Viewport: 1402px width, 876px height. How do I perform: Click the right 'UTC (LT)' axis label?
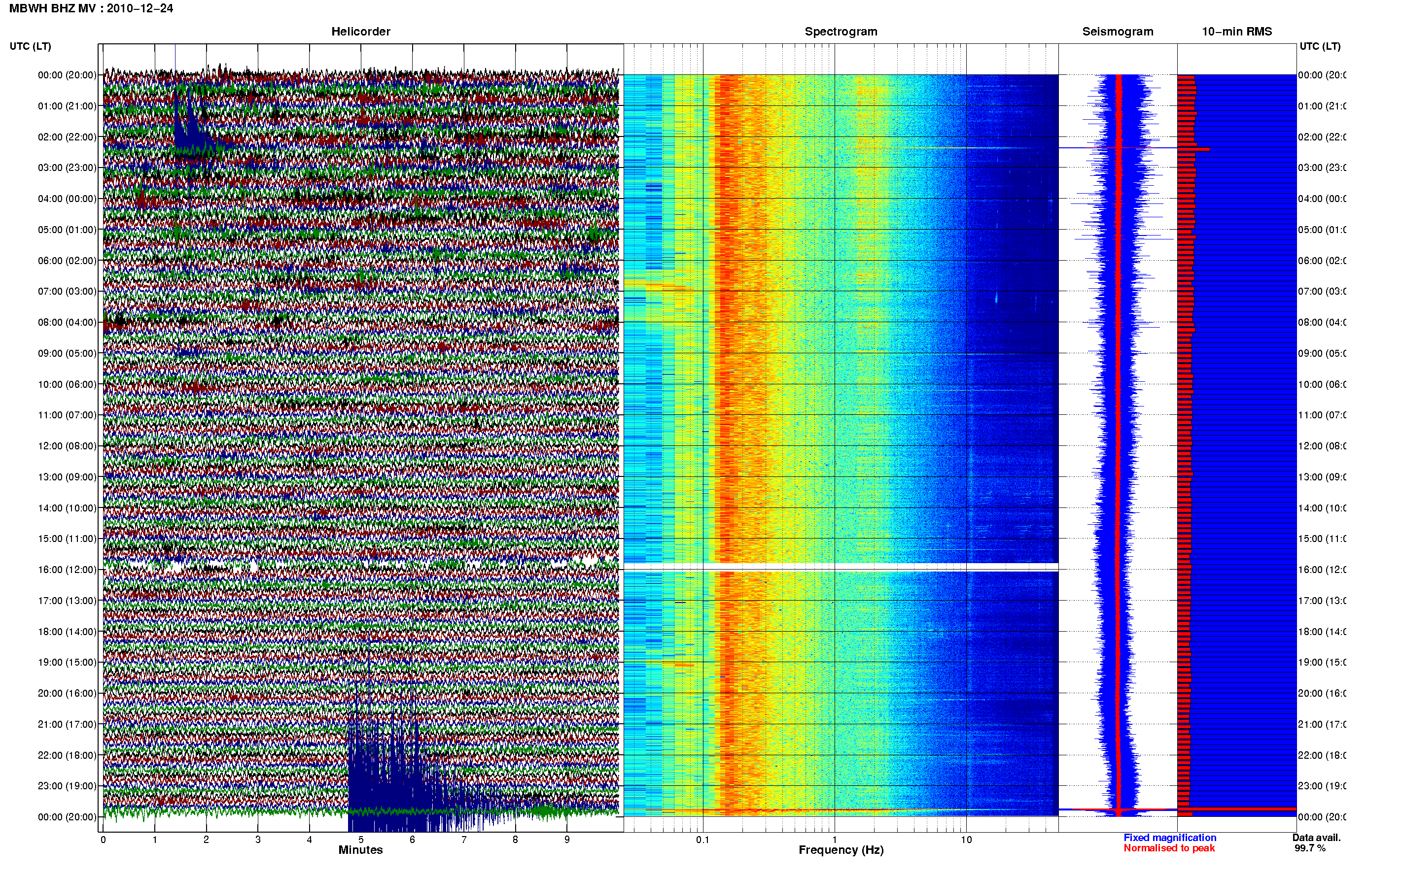pyautogui.click(x=1320, y=46)
